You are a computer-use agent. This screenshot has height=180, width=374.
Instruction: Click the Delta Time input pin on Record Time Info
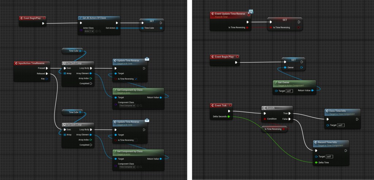[316, 162]
